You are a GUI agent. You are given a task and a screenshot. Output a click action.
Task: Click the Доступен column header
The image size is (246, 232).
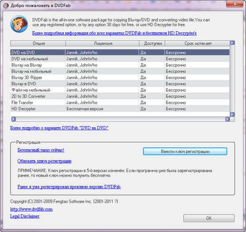(x=152, y=43)
